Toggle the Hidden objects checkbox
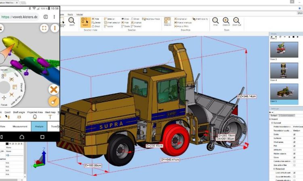 pyautogui.click(x=294, y=154)
